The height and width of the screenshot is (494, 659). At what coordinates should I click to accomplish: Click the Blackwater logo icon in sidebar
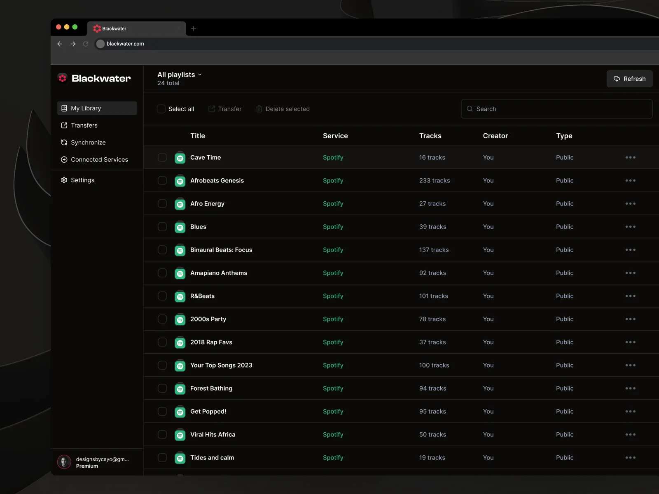click(x=63, y=78)
